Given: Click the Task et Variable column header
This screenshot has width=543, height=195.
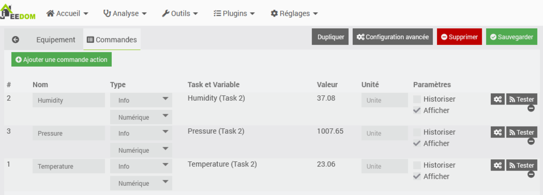Looking at the screenshot, I should (213, 84).
